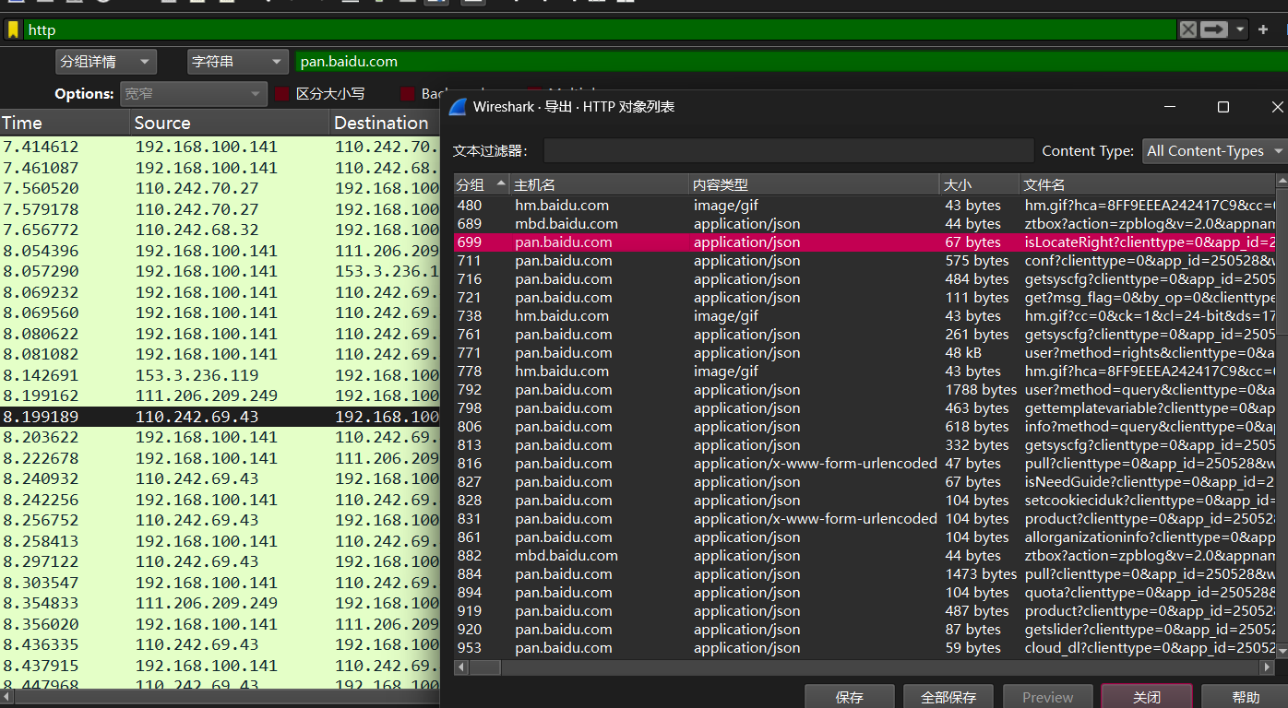Select packet row at time 8.057290
This screenshot has height=708, width=1288.
220,271
